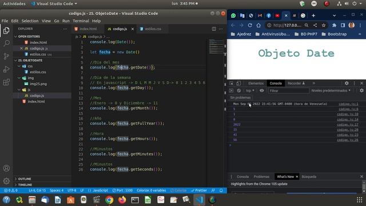The image size is (366, 206).
Task: Click the Port : 5500 live server button
Action: click(x=122, y=191)
